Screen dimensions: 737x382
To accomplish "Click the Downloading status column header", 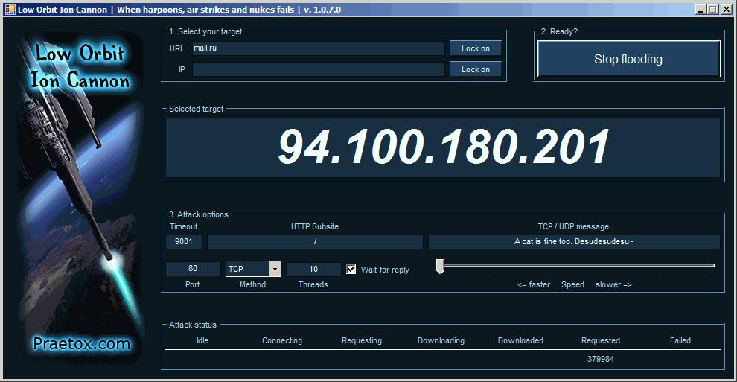I will coord(441,340).
